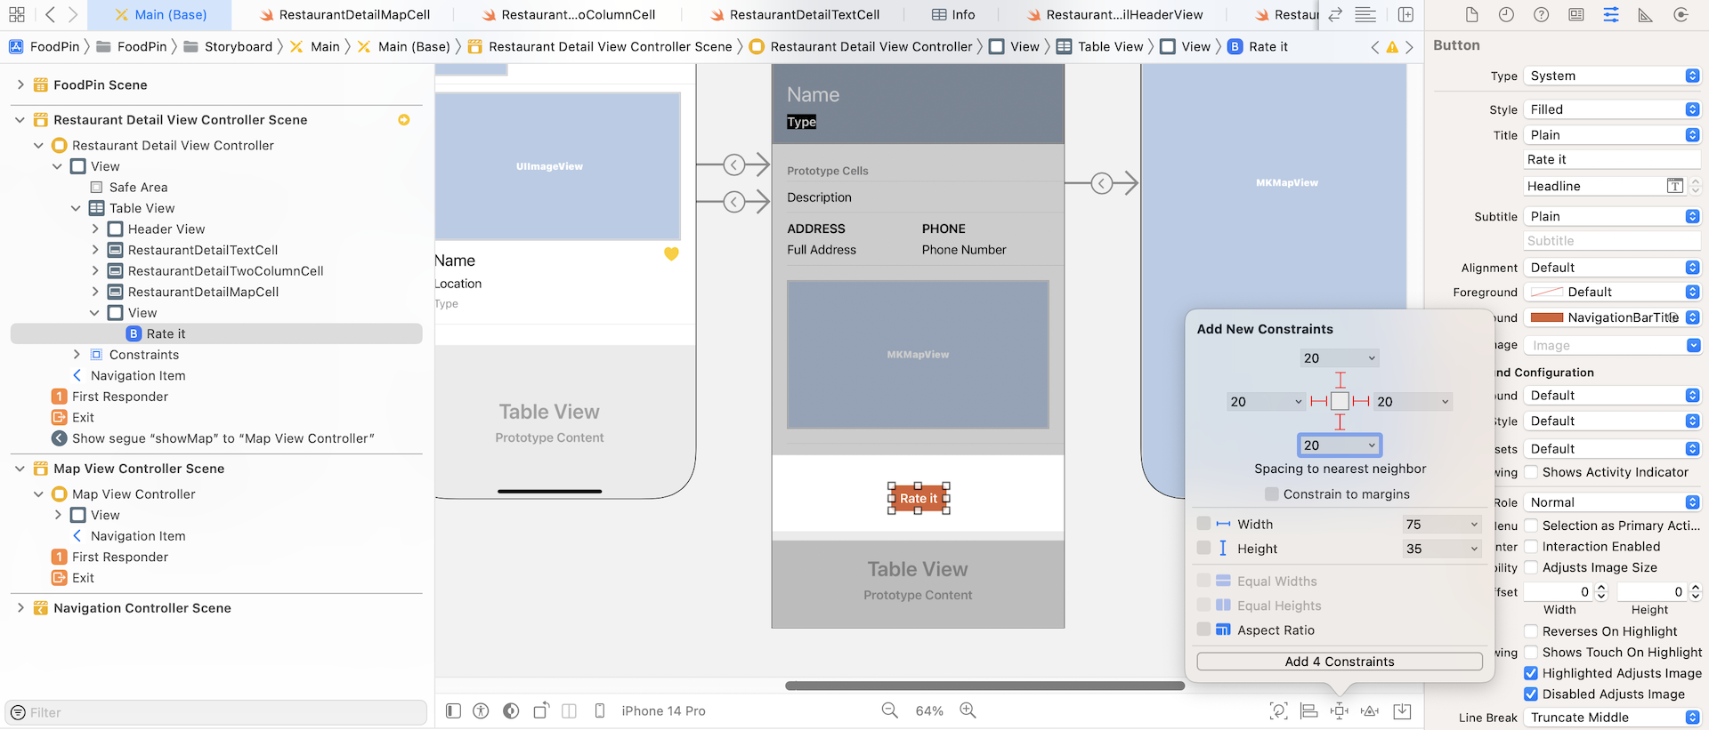This screenshot has width=1709, height=730.
Task: Click the yellow issue warning in jump bar
Action: pos(1392,47)
